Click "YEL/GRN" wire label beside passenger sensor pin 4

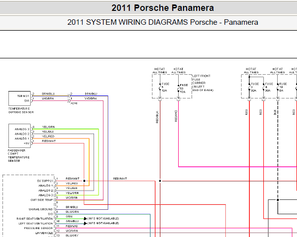49,127
